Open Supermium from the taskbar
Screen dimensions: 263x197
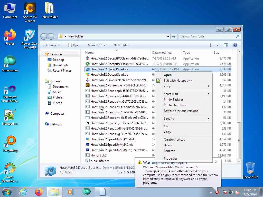tap(86, 192)
